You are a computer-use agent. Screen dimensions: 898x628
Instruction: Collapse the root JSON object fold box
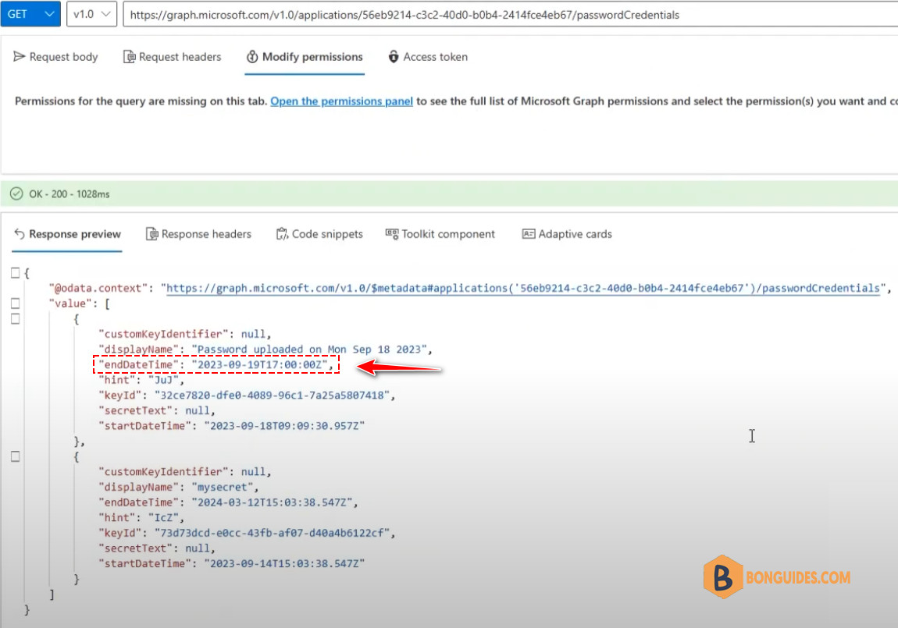coord(16,273)
